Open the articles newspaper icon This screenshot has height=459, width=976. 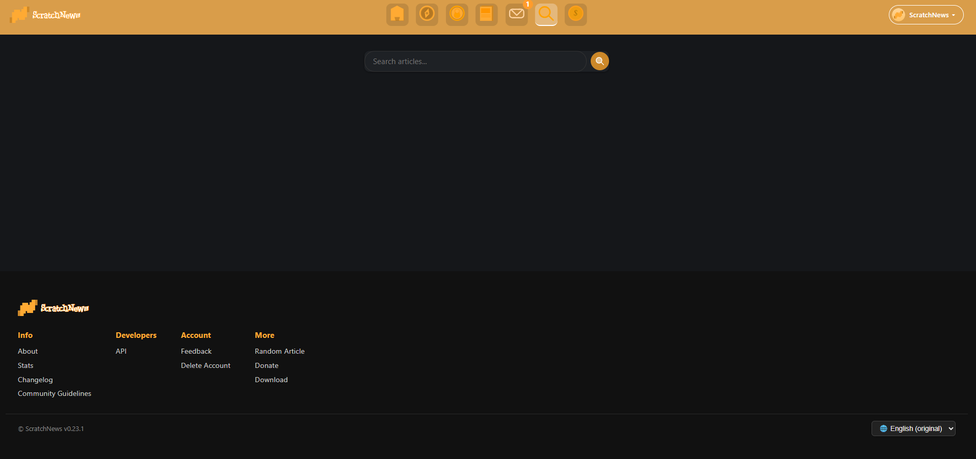tap(487, 14)
